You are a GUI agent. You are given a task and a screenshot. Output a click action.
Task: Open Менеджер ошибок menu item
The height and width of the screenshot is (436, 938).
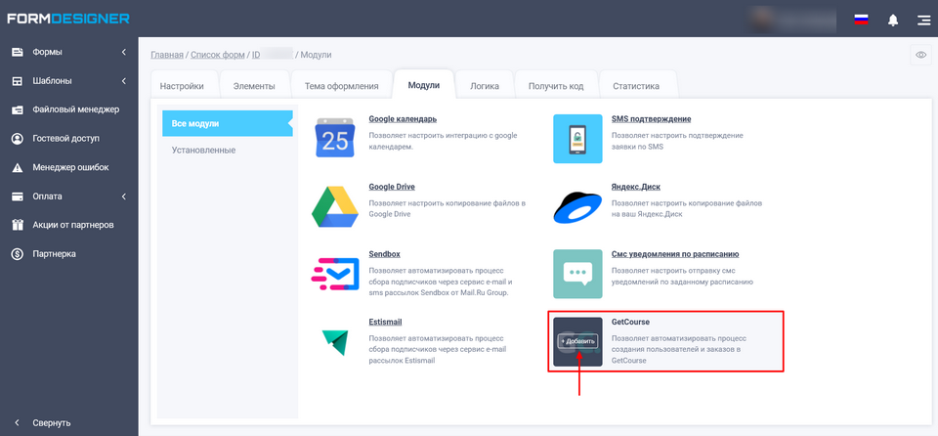click(x=68, y=168)
